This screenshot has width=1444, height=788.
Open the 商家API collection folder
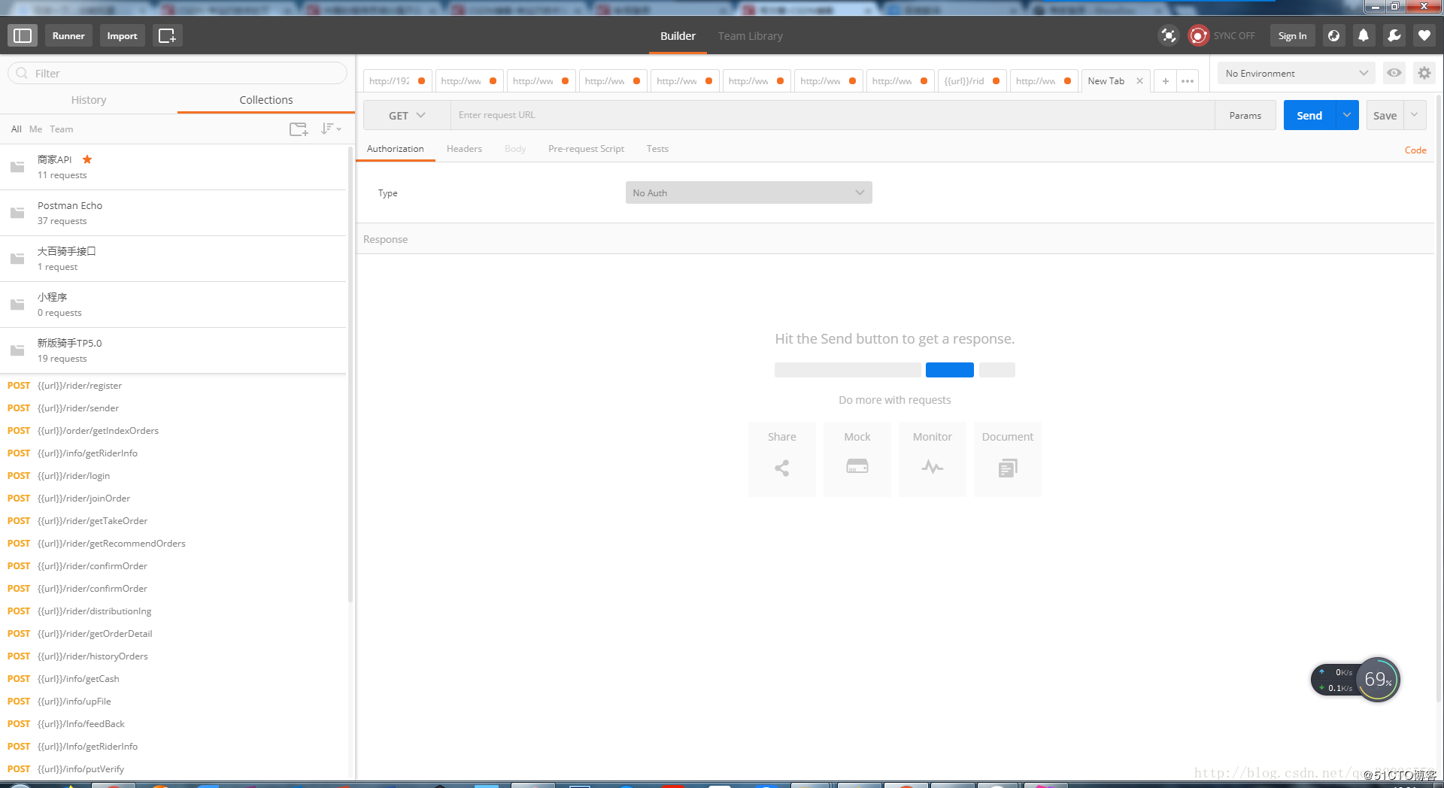point(173,167)
